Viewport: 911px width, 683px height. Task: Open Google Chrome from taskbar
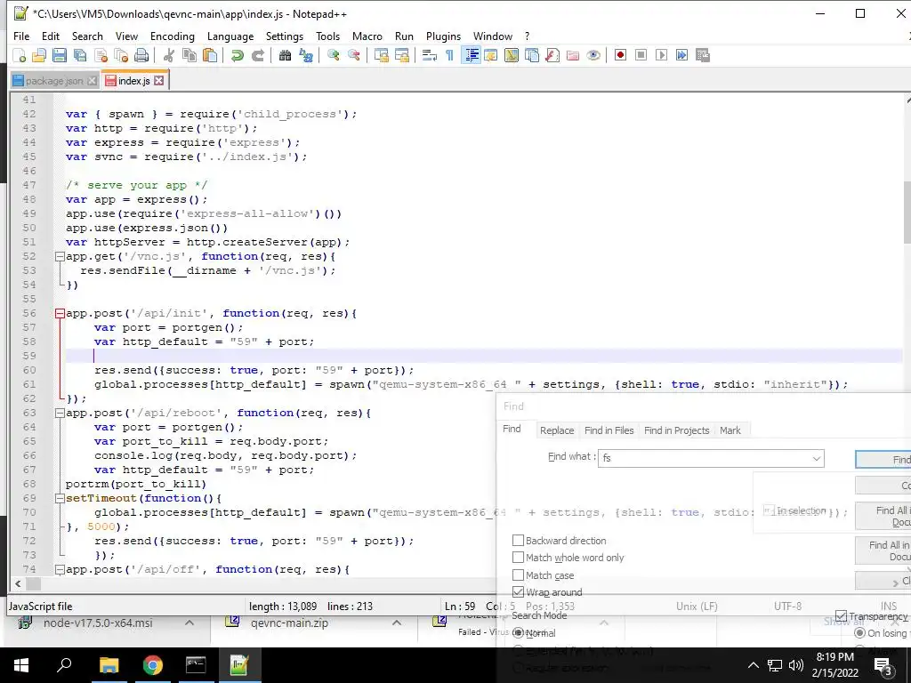[x=153, y=665]
